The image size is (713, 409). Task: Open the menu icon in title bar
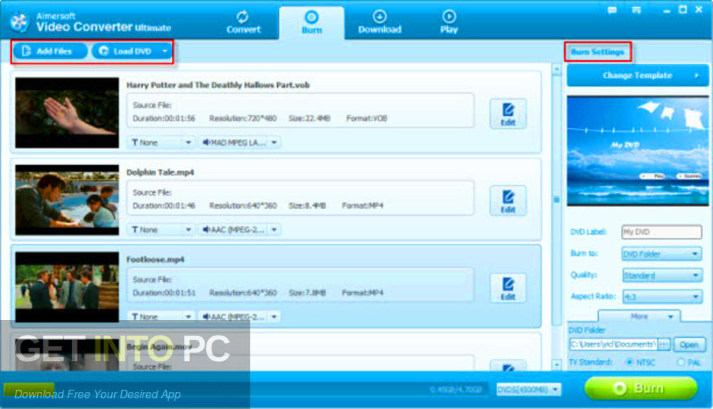pyautogui.click(x=636, y=9)
